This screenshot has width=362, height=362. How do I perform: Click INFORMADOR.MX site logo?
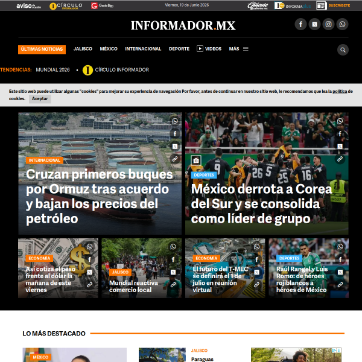[x=183, y=25]
